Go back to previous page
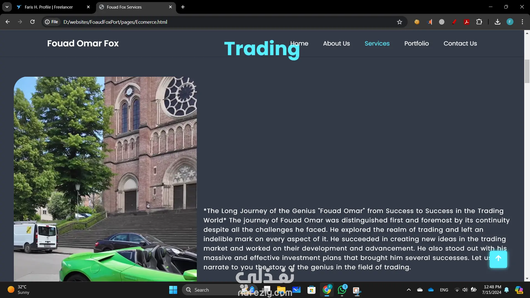Screen dimensions: 530x298 tap(8, 22)
